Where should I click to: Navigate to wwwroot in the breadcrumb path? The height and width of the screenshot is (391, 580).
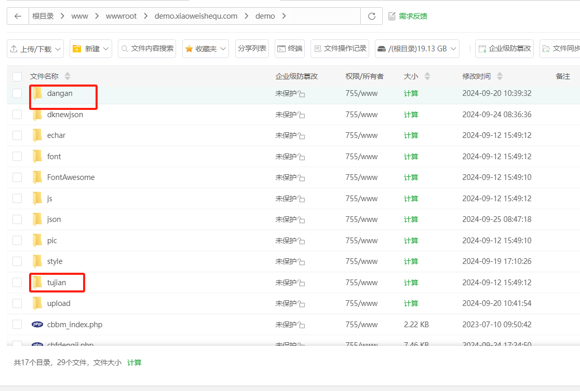point(121,16)
